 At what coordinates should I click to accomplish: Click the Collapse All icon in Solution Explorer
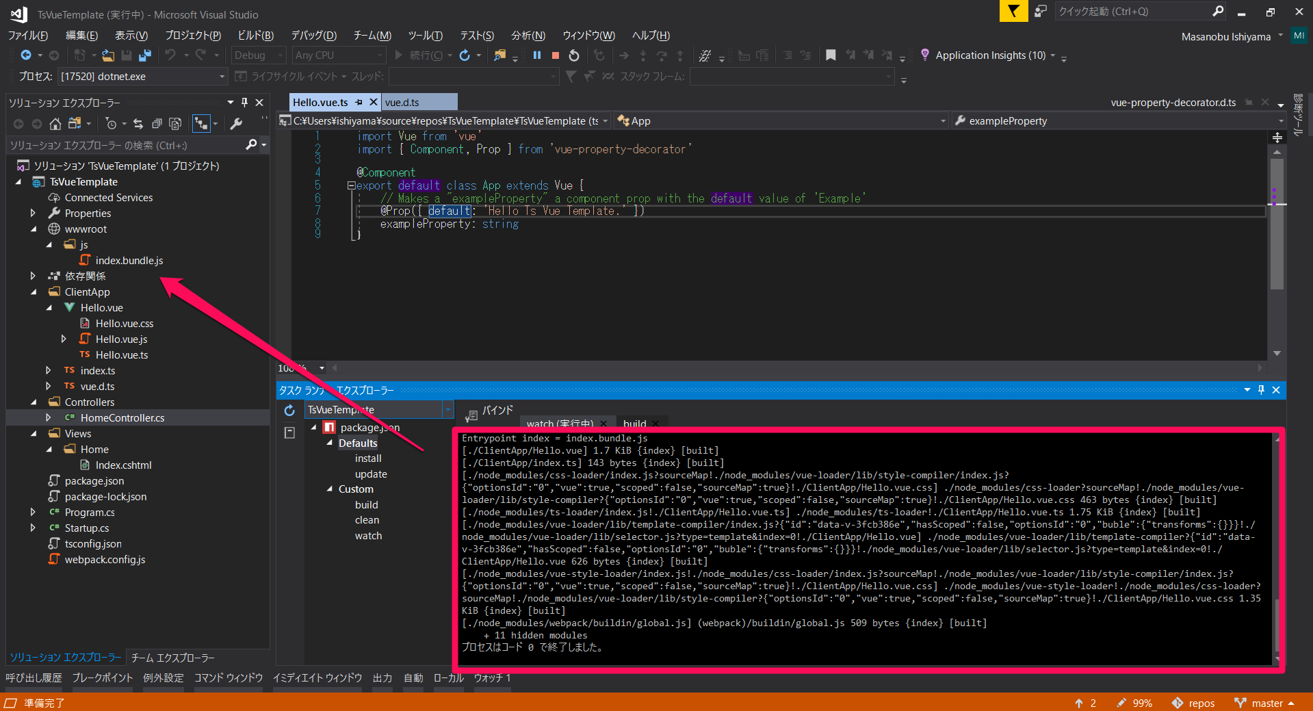tap(157, 124)
